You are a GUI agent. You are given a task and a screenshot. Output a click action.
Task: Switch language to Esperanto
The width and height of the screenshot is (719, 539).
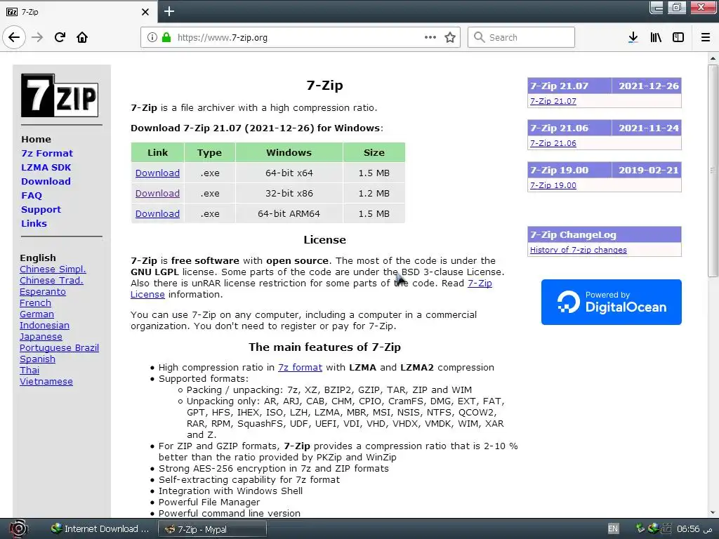(43, 292)
